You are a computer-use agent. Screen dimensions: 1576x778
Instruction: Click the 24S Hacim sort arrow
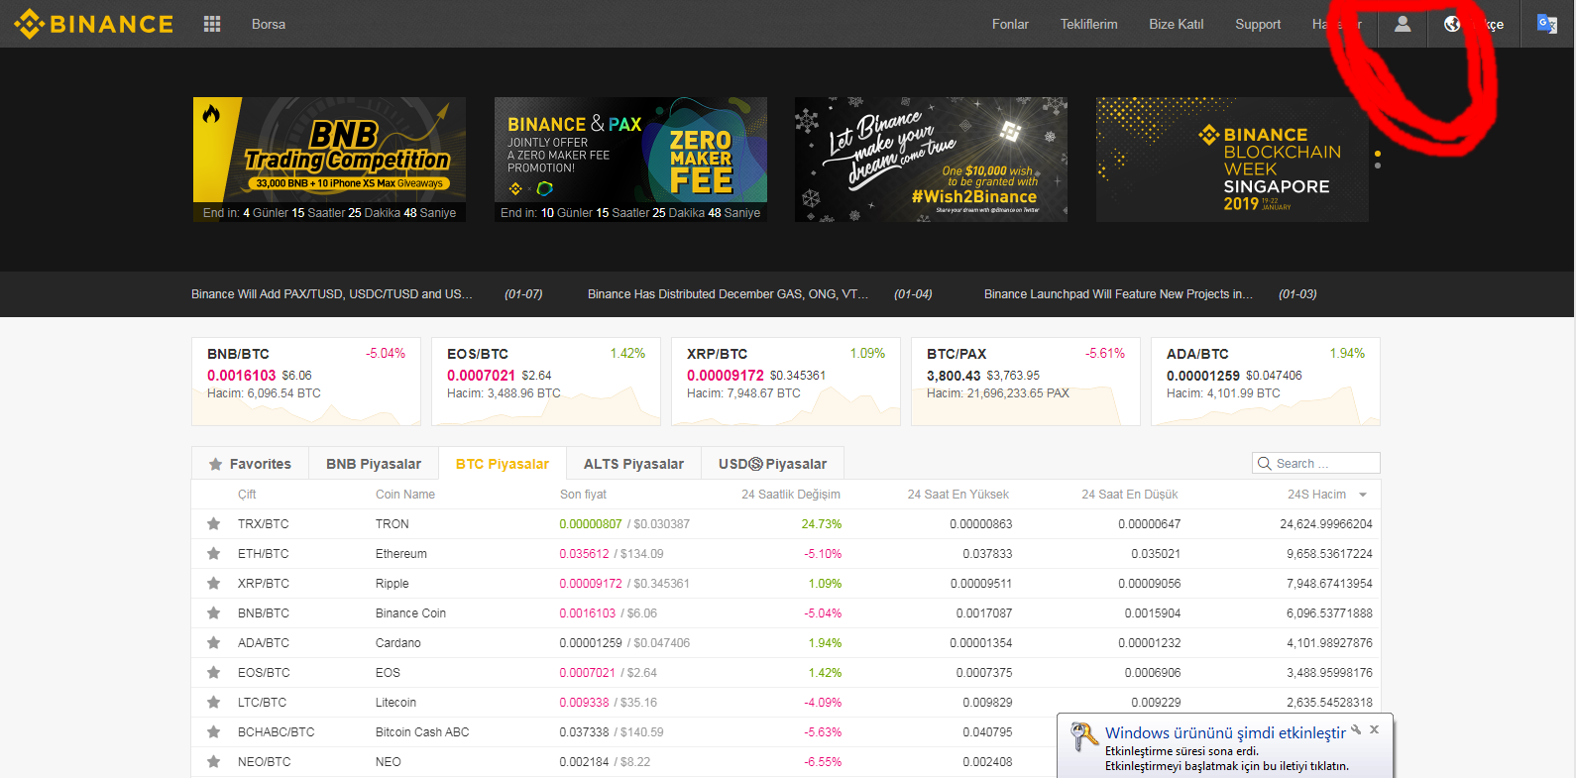(x=1363, y=495)
